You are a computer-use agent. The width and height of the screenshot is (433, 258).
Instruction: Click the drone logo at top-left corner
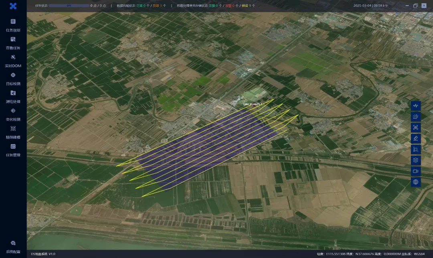coord(13,6)
